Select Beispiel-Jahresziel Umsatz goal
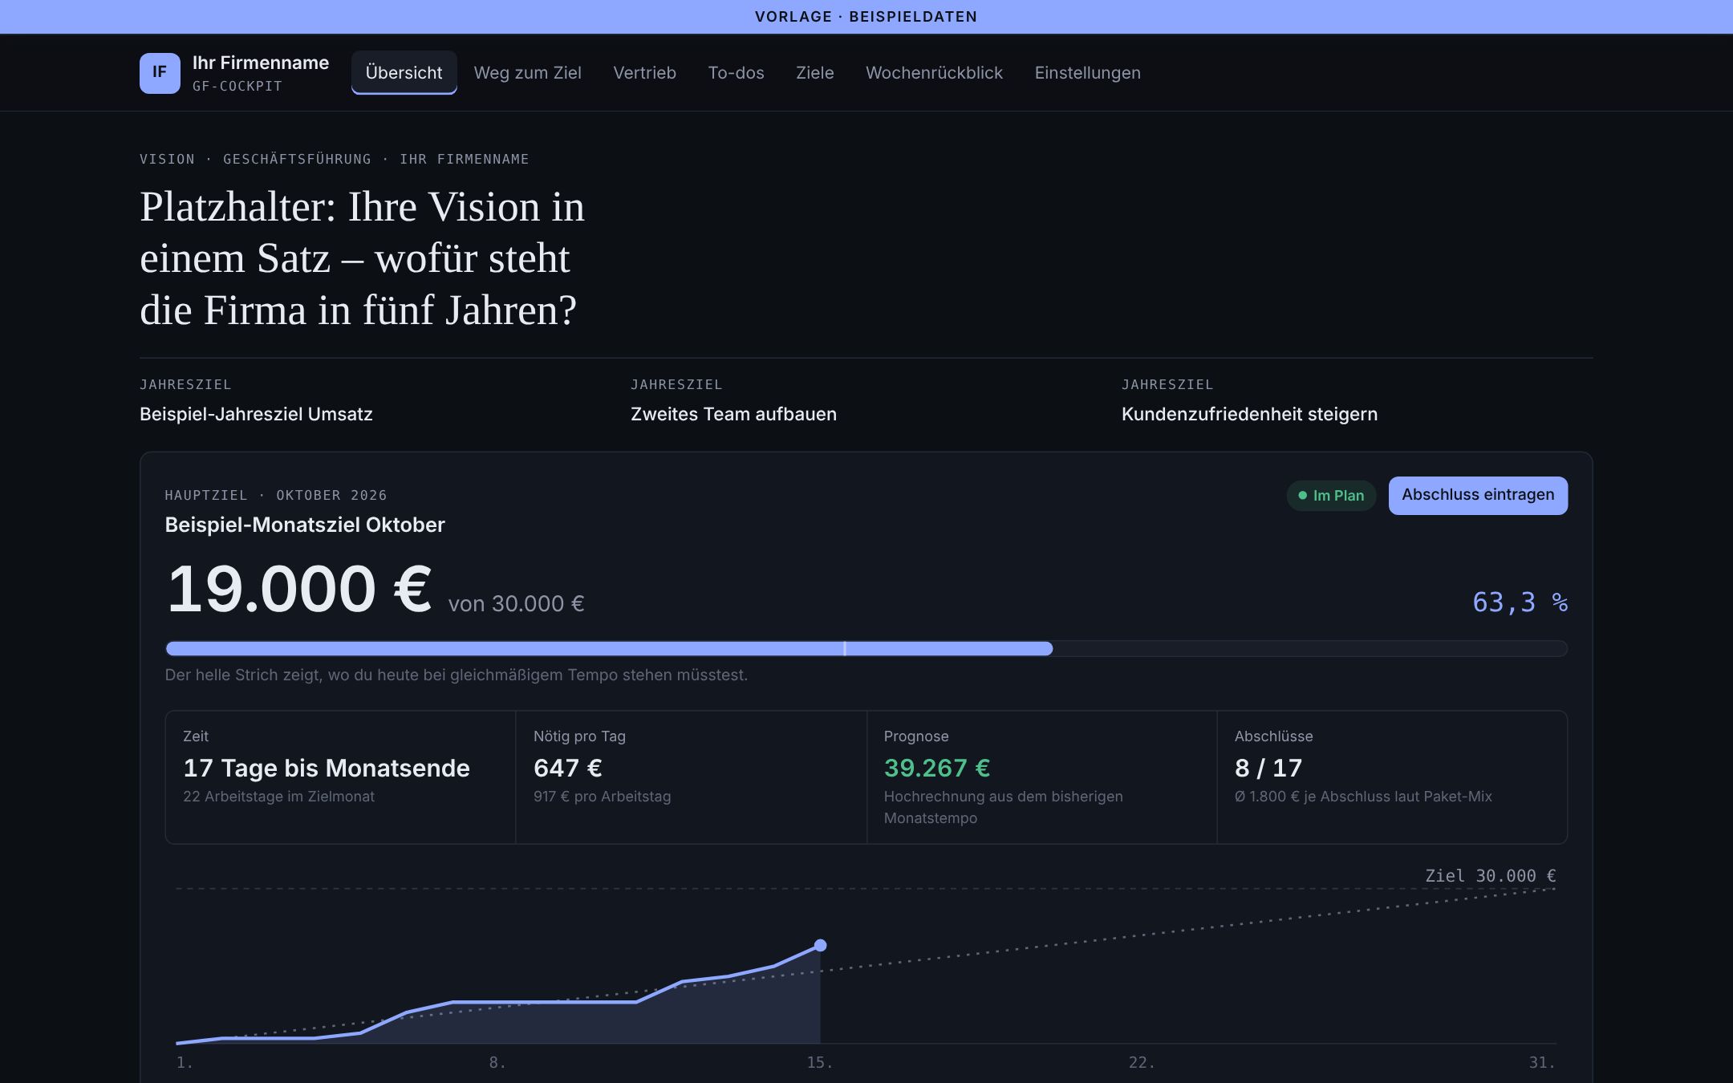This screenshot has height=1083, width=1733. (256, 414)
